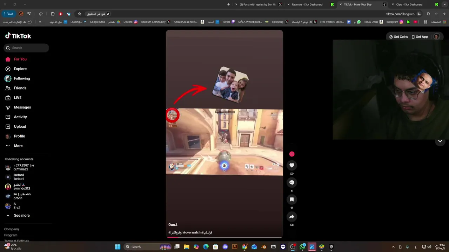The height and width of the screenshot is (252, 449).
Task: Open the YouTube bookmark icon
Action: pyautogui.click(x=415, y=22)
